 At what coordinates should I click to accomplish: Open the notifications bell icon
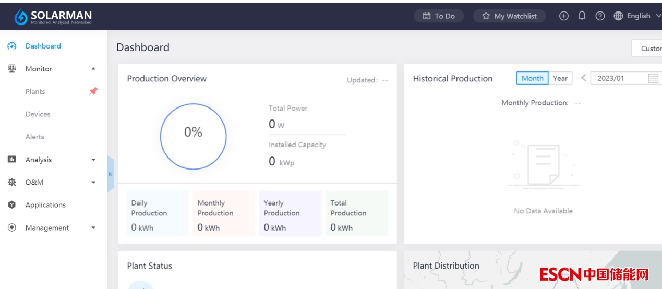point(582,16)
